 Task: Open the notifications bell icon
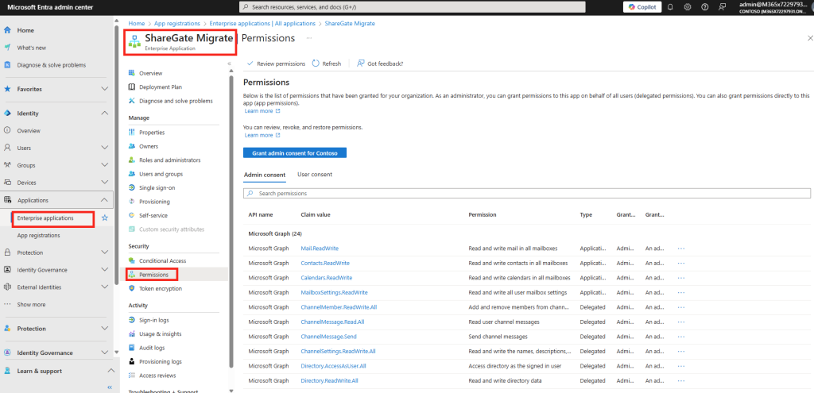coord(670,7)
